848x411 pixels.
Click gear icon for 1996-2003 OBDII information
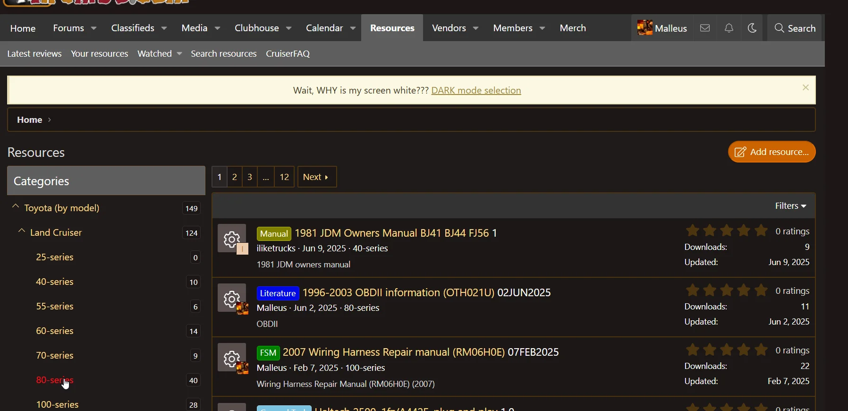231,298
